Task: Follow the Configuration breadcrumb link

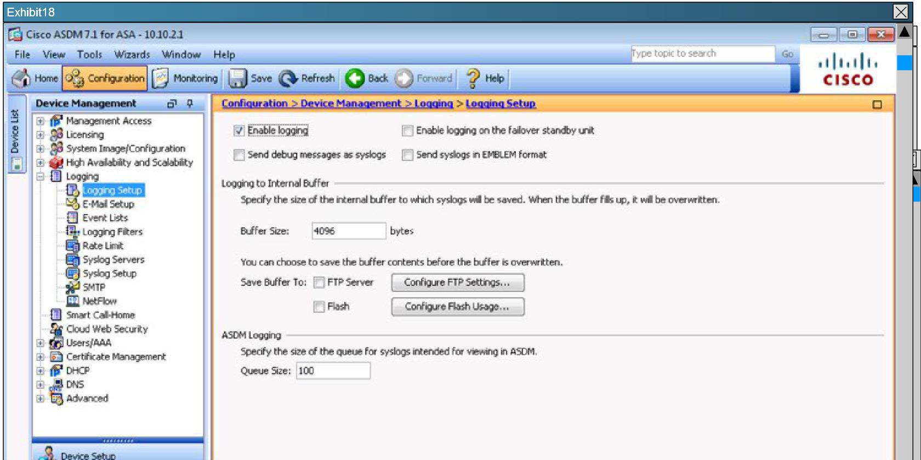Action: coord(254,104)
